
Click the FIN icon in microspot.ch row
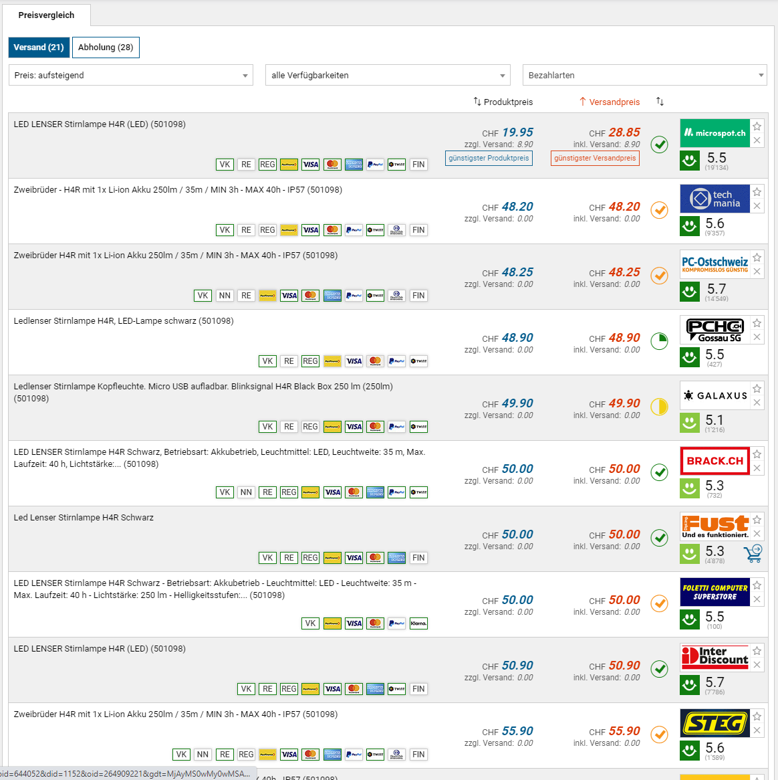coord(418,165)
